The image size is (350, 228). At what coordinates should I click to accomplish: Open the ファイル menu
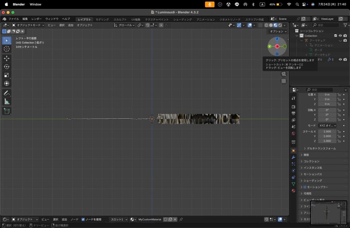point(13,19)
